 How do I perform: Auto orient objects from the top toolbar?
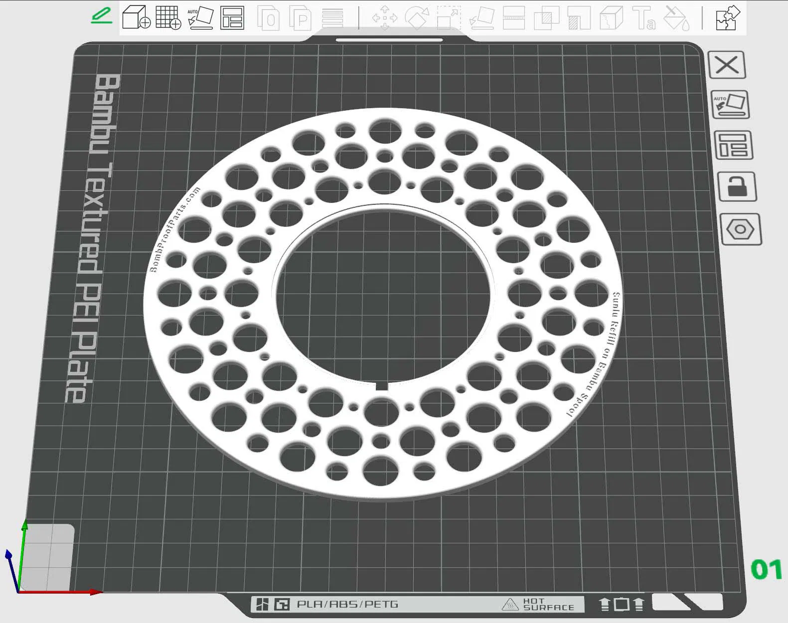coord(200,17)
